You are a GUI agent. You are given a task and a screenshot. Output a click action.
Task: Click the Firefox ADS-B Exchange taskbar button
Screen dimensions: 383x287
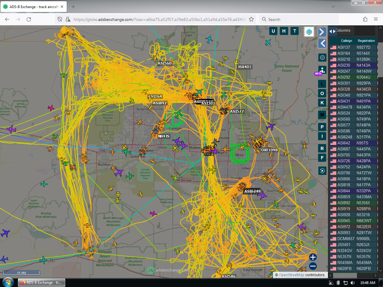[x=42, y=283]
